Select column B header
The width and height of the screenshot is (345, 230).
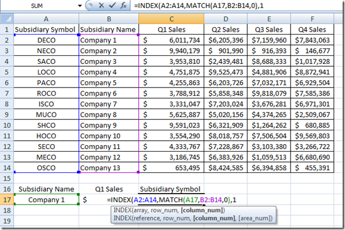coord(109,19)
